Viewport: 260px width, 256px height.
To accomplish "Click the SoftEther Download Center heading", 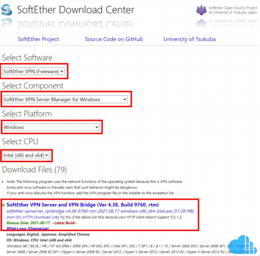I will [76, 10].
